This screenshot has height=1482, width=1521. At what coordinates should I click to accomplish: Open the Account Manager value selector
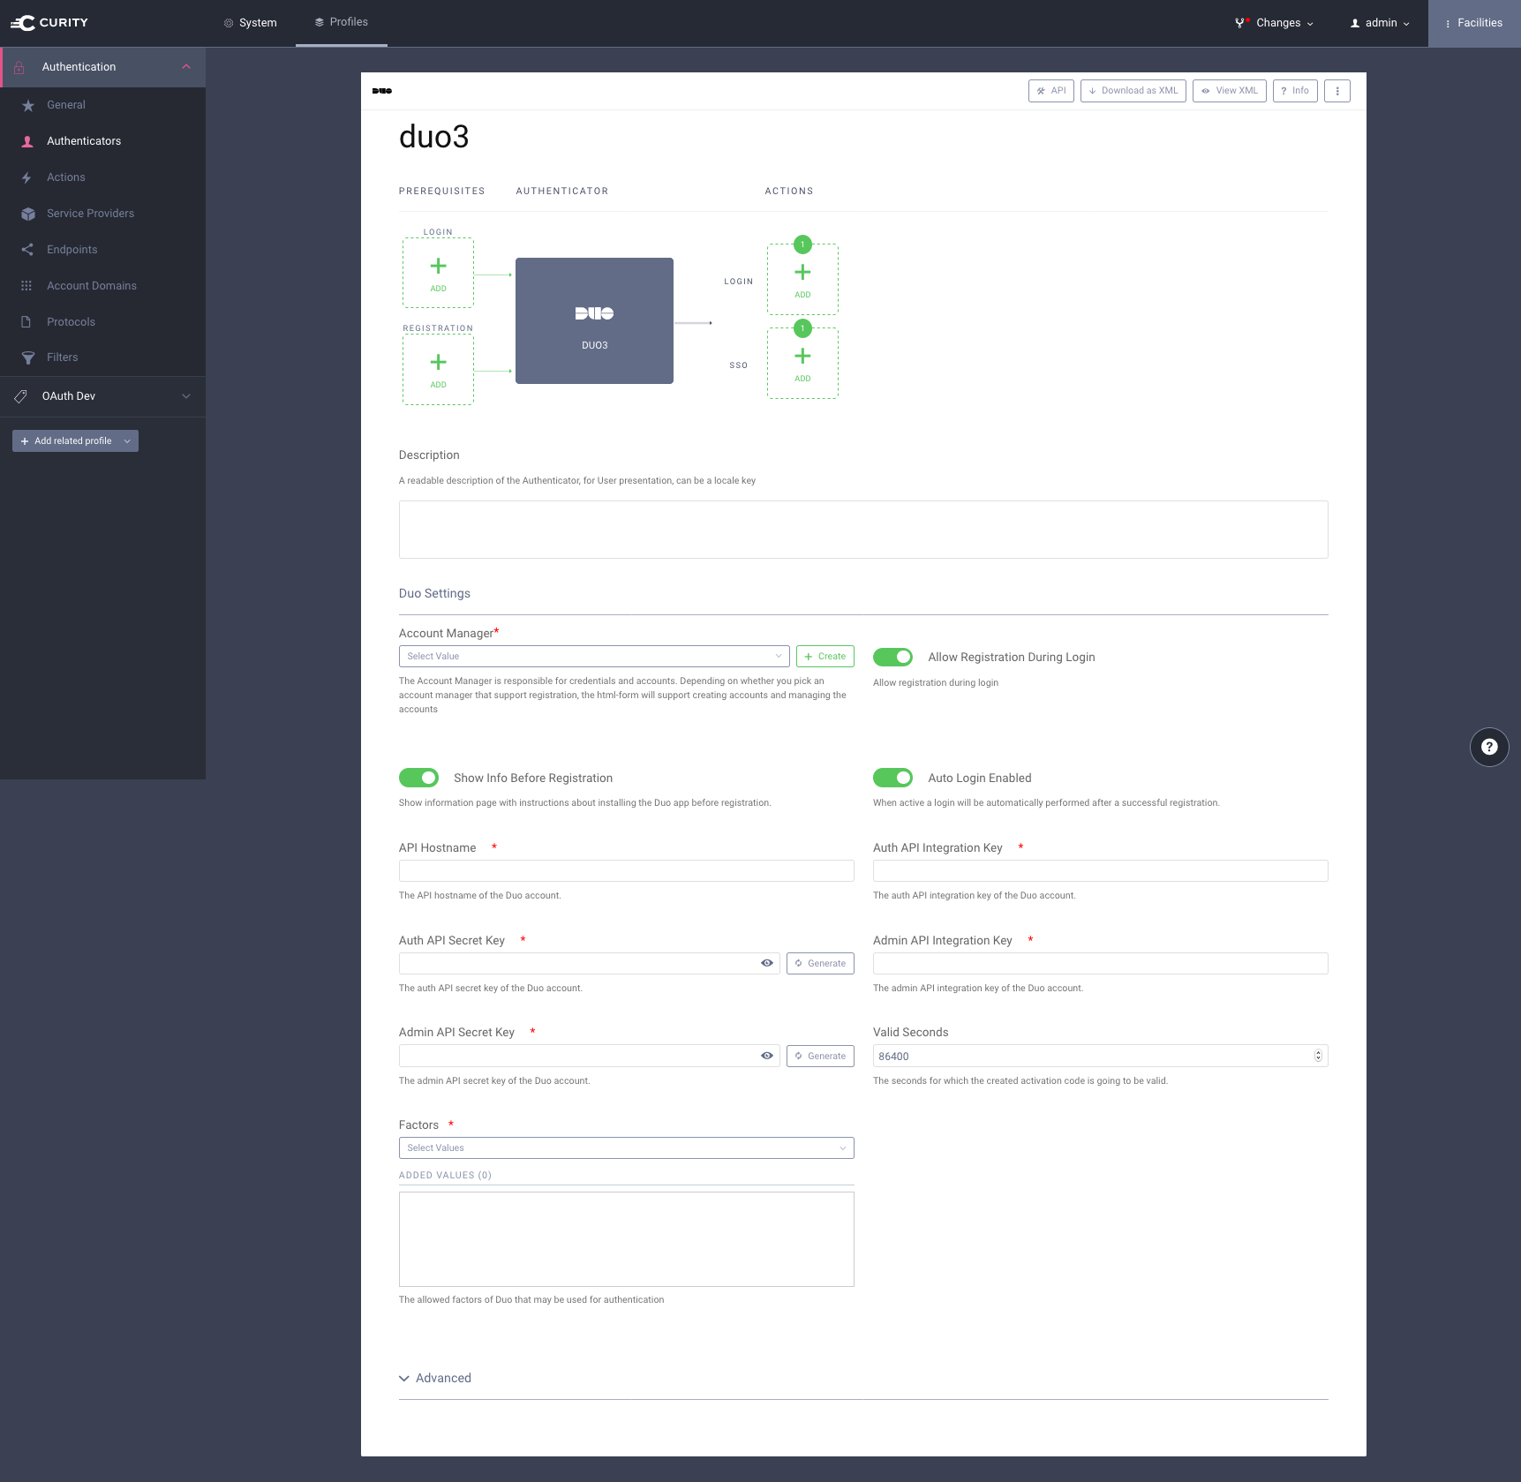point(593,656)
